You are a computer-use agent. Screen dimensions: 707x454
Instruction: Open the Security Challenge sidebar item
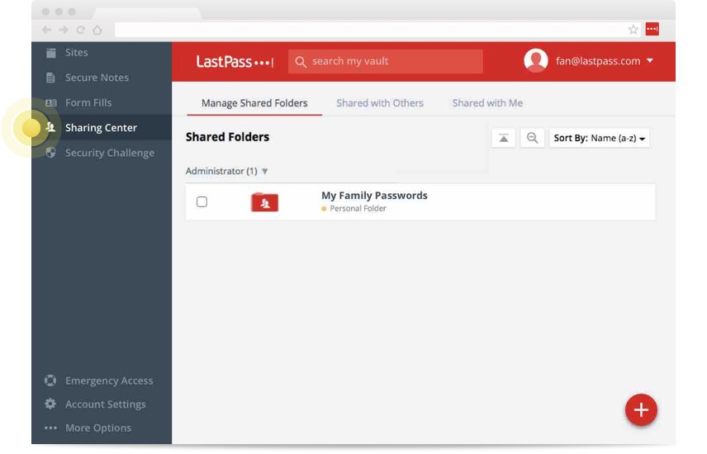(109, 153)
